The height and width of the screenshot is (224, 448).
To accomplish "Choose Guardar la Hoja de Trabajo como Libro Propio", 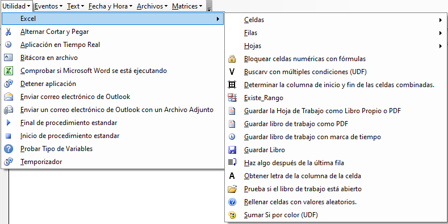I will pyautogui.click(x=336, y=111).
